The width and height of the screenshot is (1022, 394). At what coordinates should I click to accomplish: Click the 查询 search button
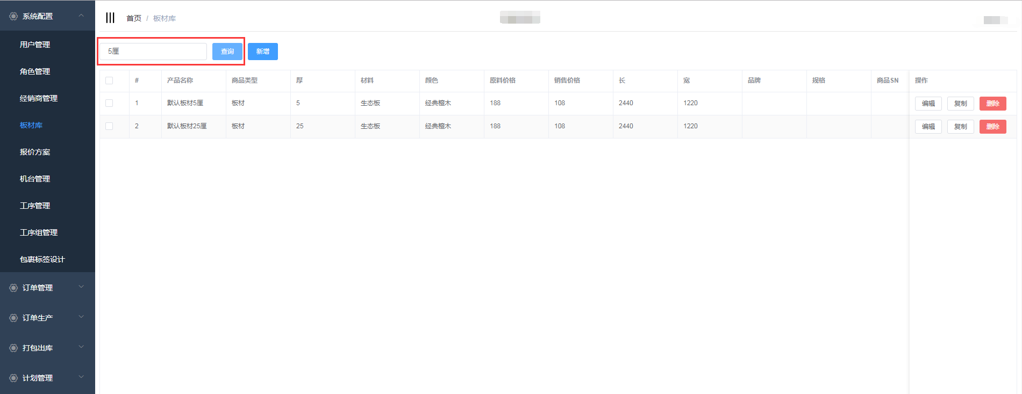(x=227, y=52)
